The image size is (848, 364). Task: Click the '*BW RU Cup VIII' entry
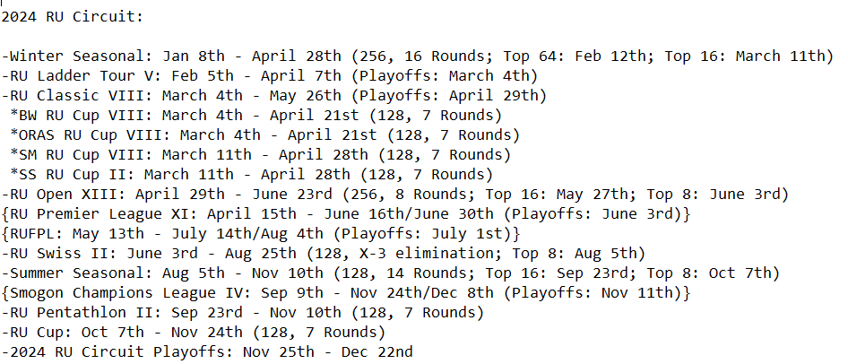pos(255,115)
